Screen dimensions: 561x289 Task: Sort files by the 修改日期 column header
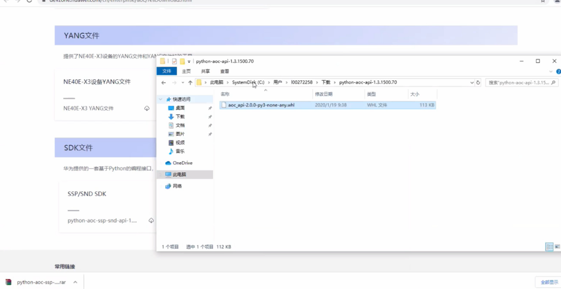(323, 94)
